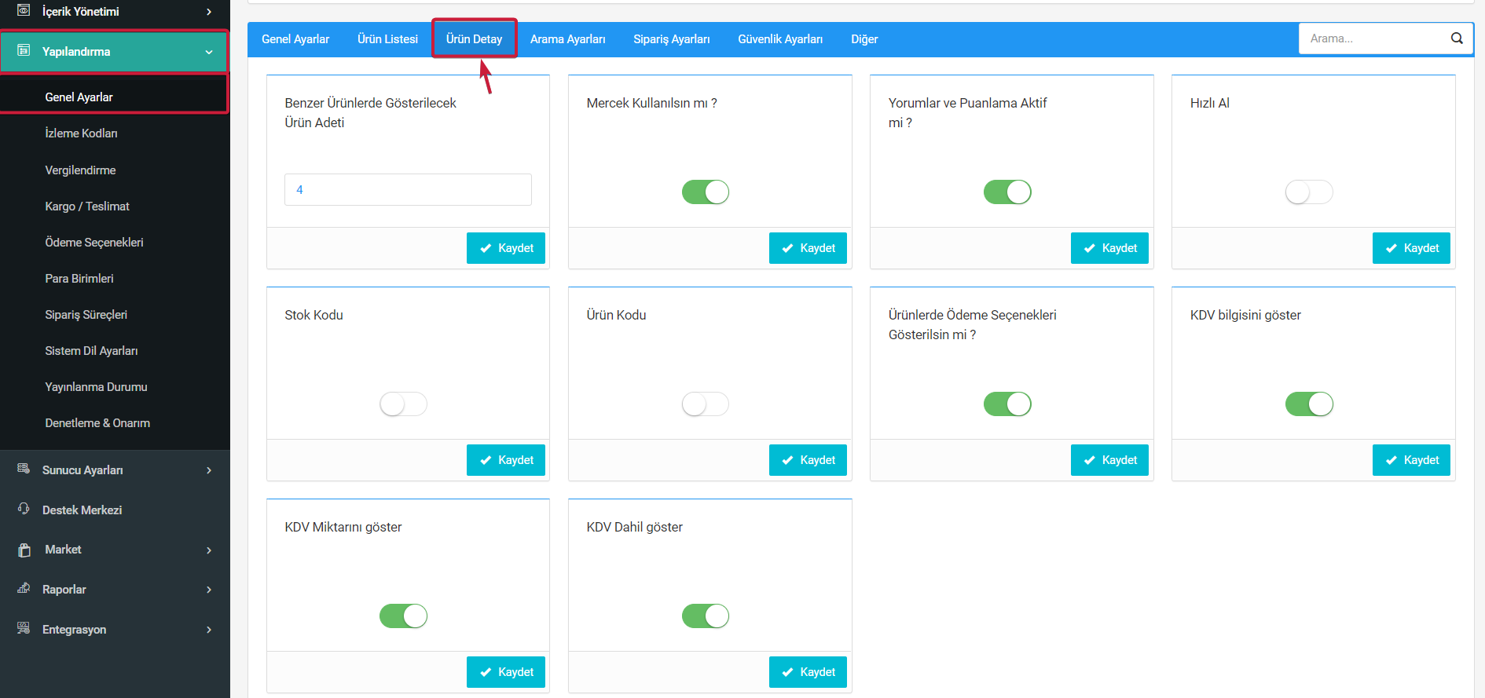The image size is (1485, 698).
Task: Collapse Yapılandırma chevron
Action: 209,52
